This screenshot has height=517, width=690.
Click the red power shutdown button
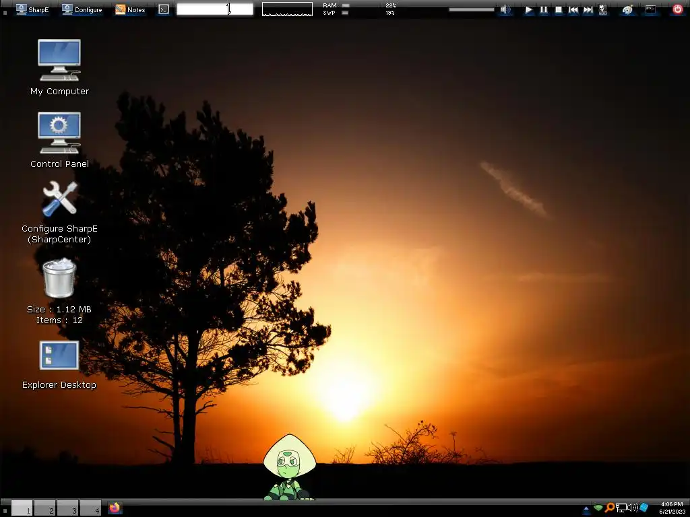[x=678, y=9]
